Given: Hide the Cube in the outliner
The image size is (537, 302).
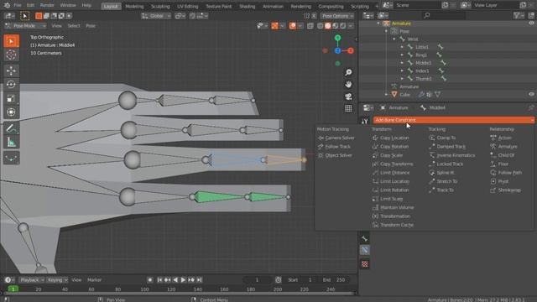Looking at the screenshot, I should coord(531,95).
